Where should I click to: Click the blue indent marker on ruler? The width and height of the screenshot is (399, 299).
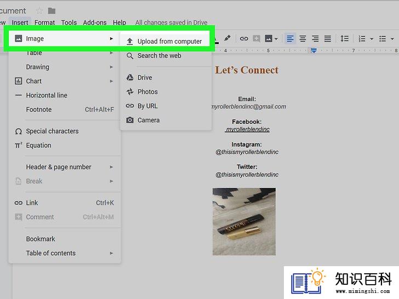tap(314, 50)
